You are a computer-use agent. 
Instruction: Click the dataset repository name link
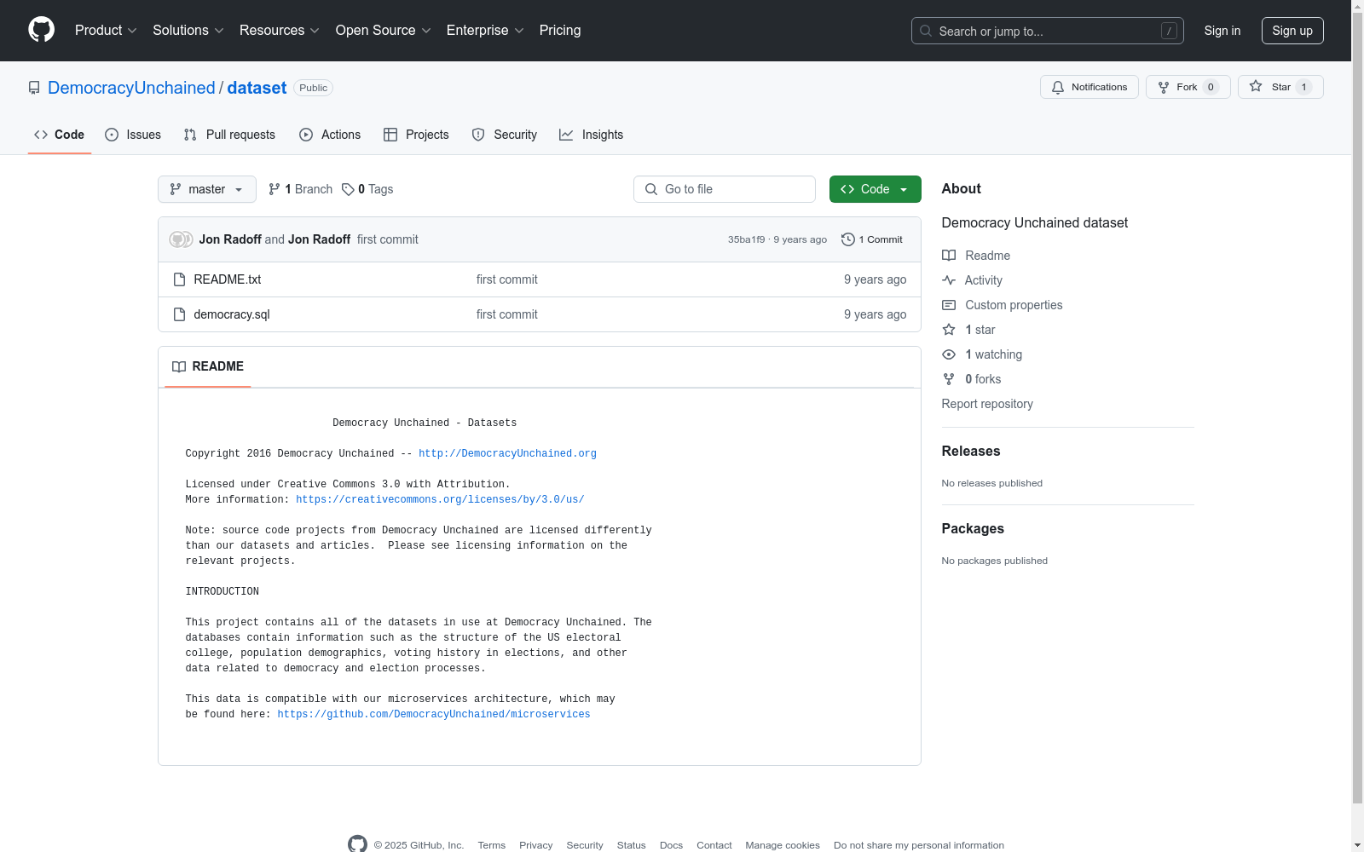257,88
